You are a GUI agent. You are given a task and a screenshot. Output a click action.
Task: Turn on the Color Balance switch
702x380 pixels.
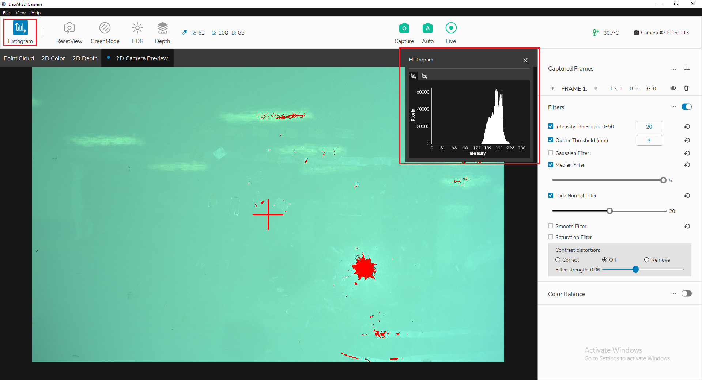pyautogui.click(x=686, y=294)
